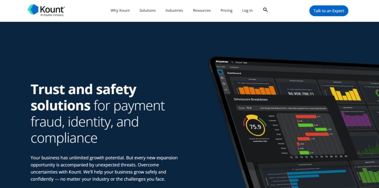Screen dimensions: 379x188
Task: Click the 75.9 Omniscore gauge
Action: 255,126
